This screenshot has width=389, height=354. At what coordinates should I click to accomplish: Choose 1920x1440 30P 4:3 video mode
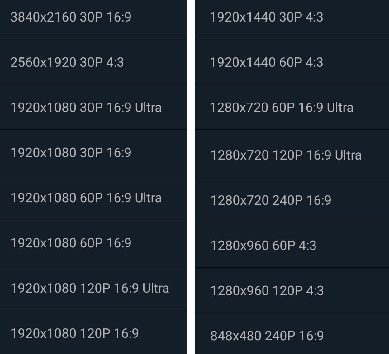[267, 17]
